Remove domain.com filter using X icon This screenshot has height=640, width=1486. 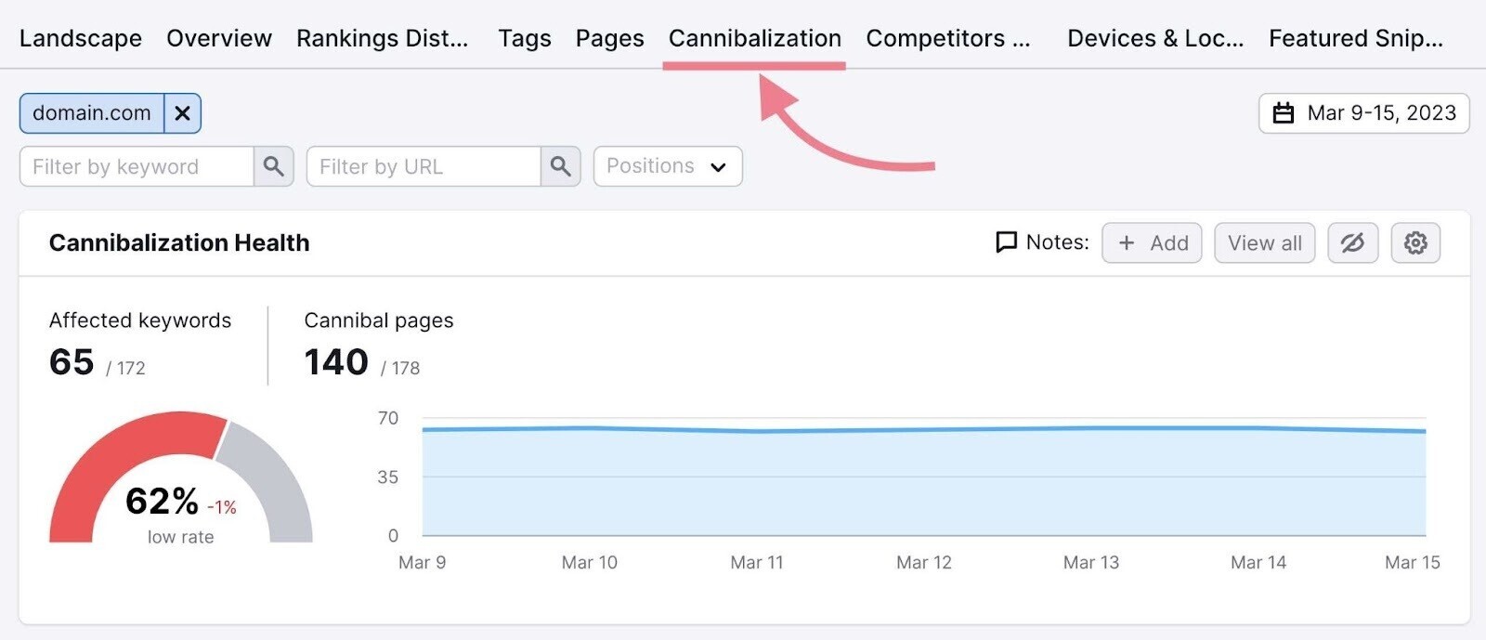[182, 112]
